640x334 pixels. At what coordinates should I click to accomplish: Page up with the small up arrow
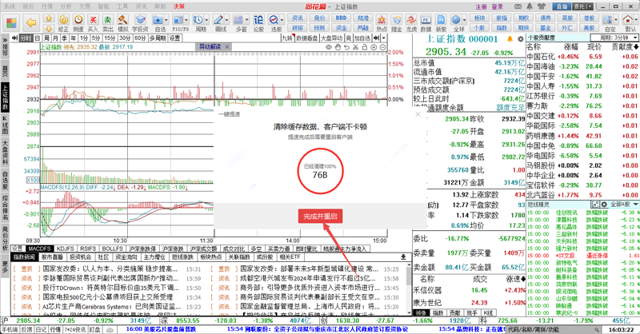pyautogui.click(x=49, y=18)
